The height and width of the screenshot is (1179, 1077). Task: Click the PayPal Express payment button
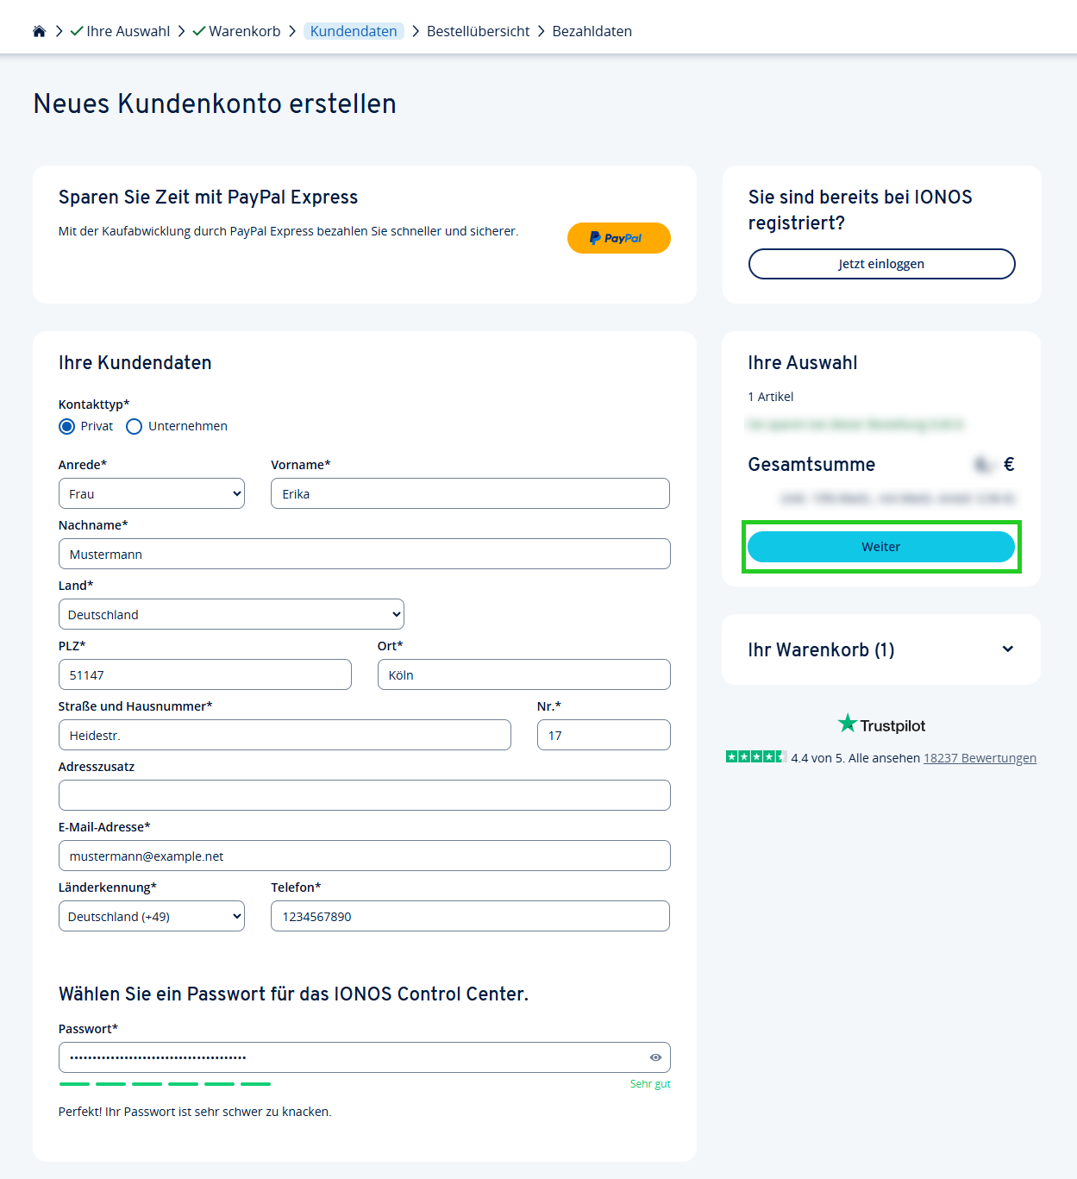tap(618, 238)
